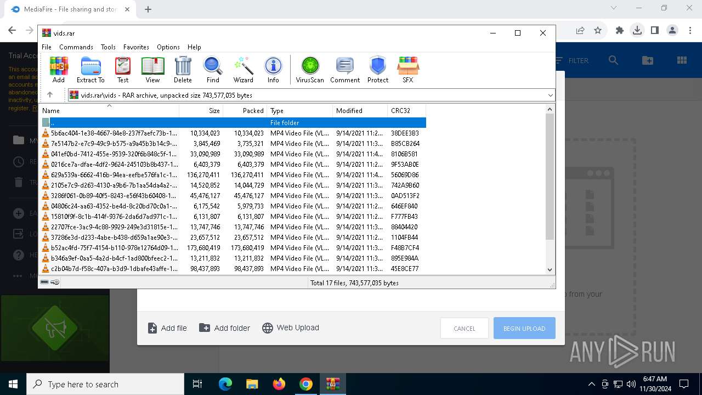Open the View toolbar icon

(152, 70)
